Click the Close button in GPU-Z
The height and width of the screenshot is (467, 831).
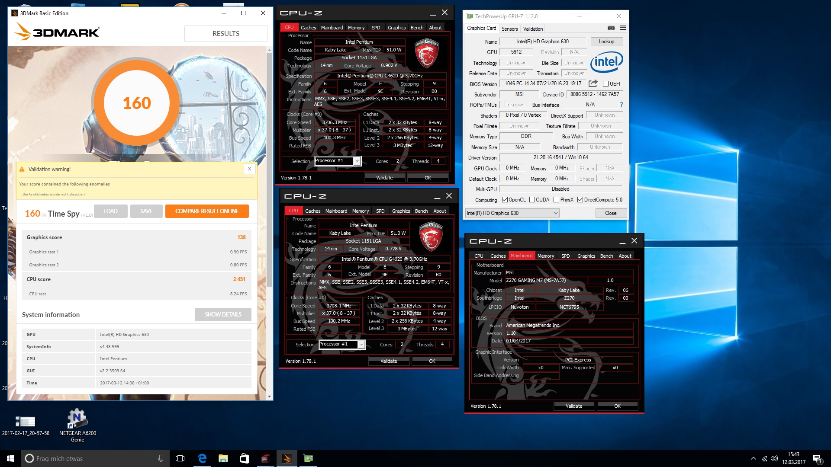point(611,213)
